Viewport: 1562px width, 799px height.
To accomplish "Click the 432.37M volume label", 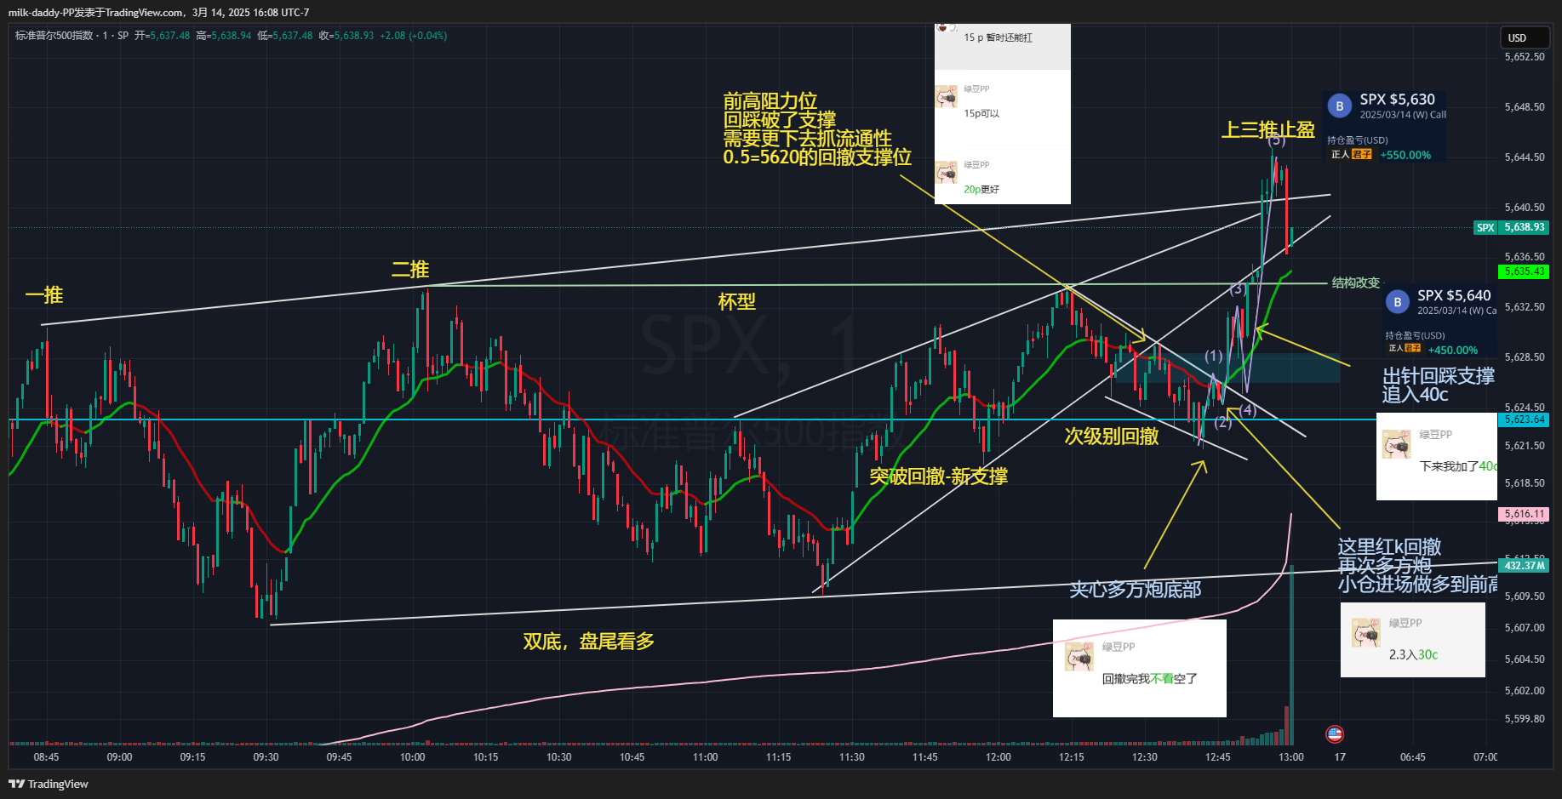I will pyautogui.click(x=1523, y=565).
